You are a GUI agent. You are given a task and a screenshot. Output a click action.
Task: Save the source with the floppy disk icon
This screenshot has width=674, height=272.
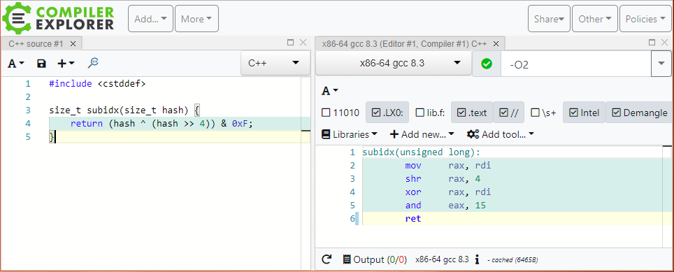41,64
